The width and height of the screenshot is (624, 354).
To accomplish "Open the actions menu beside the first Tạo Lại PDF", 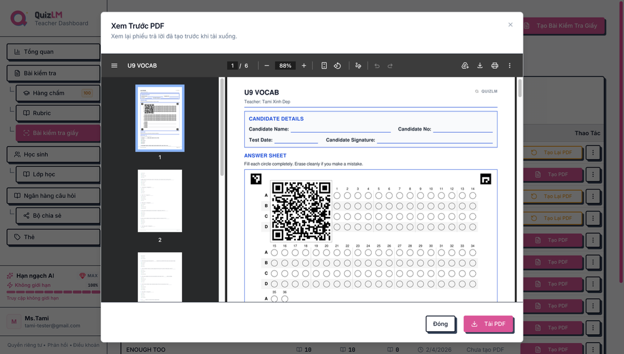I will [x=593, y=153].
